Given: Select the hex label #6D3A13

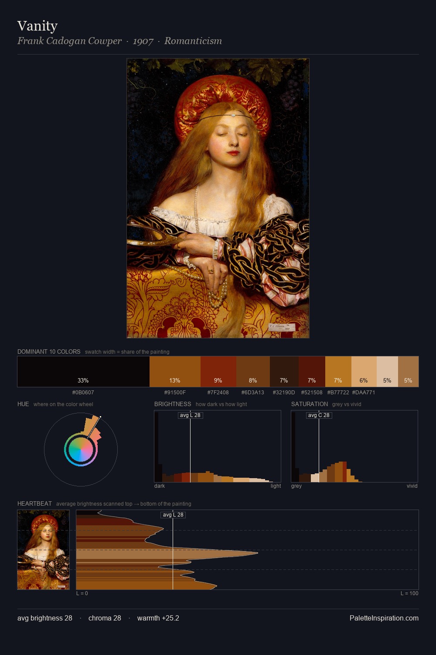Looking at the screenshot, I should click(253, 393).
